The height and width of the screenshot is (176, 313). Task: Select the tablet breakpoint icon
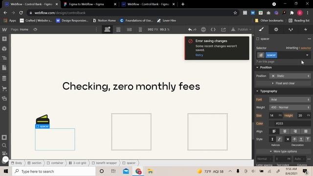coord(118,29)
